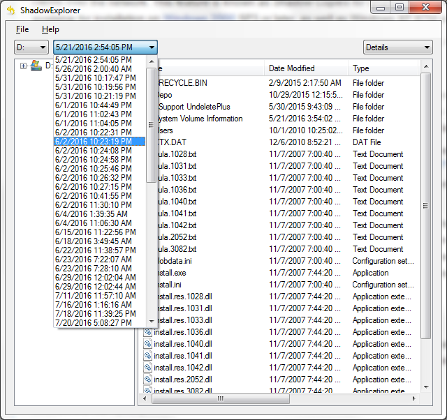Select install.res.1041.dll file icon
The height and width of the screenshot is (420, 447).
[147, 356]
